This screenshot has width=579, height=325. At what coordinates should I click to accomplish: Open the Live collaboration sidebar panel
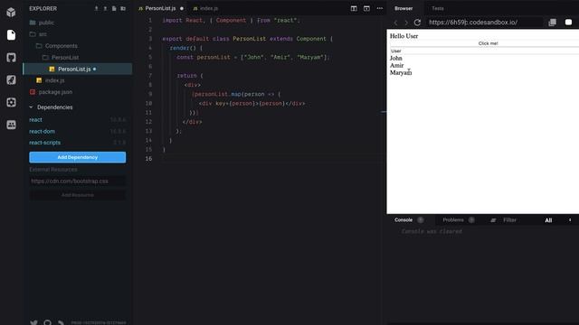[x=11, y=125]
